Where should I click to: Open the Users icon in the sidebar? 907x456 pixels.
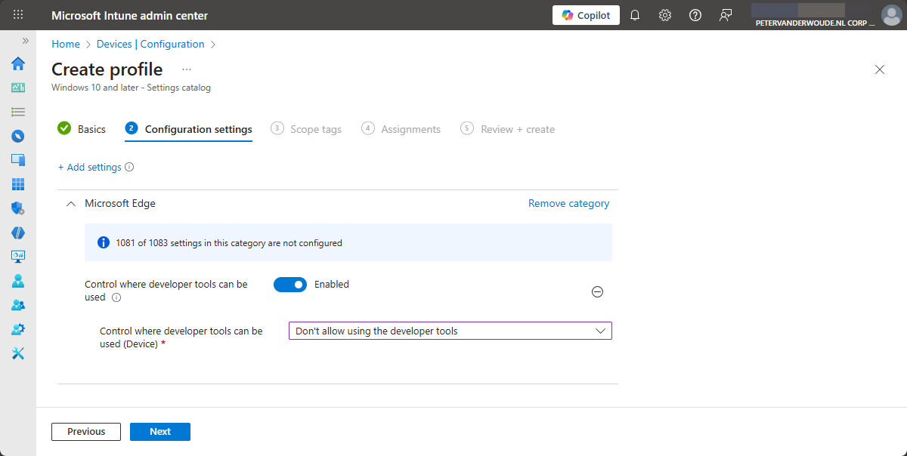point(17,280)
